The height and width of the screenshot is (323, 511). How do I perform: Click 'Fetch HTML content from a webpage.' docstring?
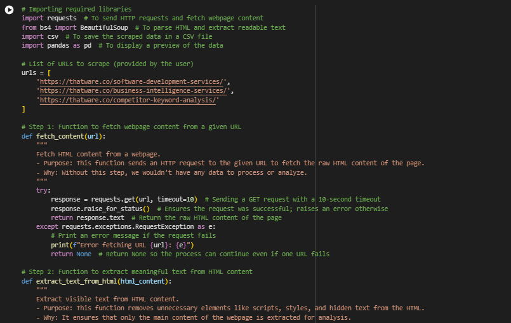(98, 154)
